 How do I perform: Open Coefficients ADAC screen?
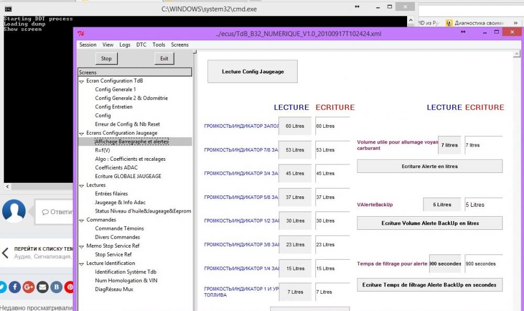coord(116,168)
